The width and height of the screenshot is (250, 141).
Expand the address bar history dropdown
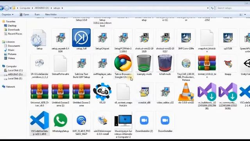click(x=208, y=8)
